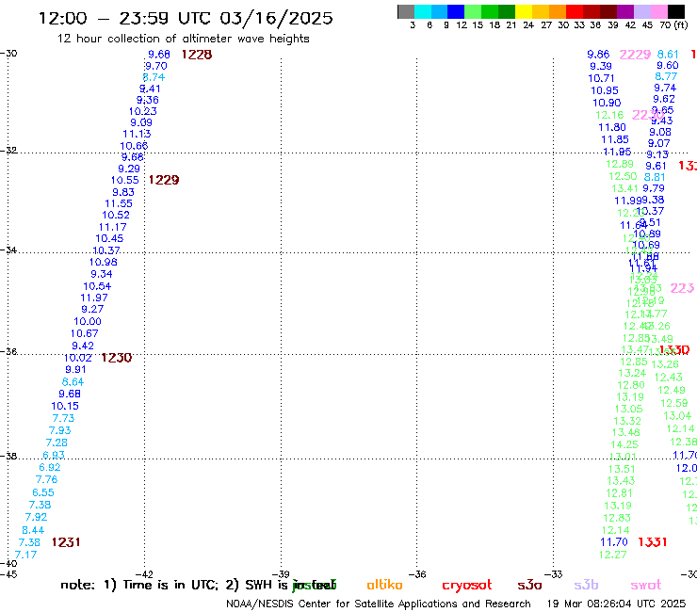The image size is (697, 612).
Task: Select the s3a time label 1230
Action: tap(116, 358)
